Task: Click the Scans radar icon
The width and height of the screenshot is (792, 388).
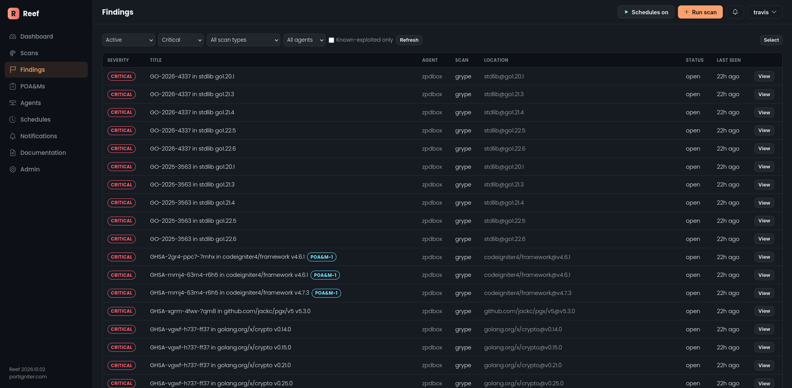Action: [13, 53]
